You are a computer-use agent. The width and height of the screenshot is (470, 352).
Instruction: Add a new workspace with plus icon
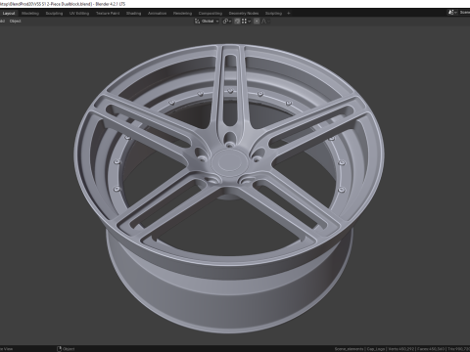[x=289, y=14]
